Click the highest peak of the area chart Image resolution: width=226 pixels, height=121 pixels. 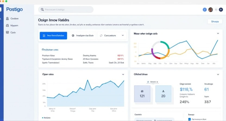pos(87,80)
